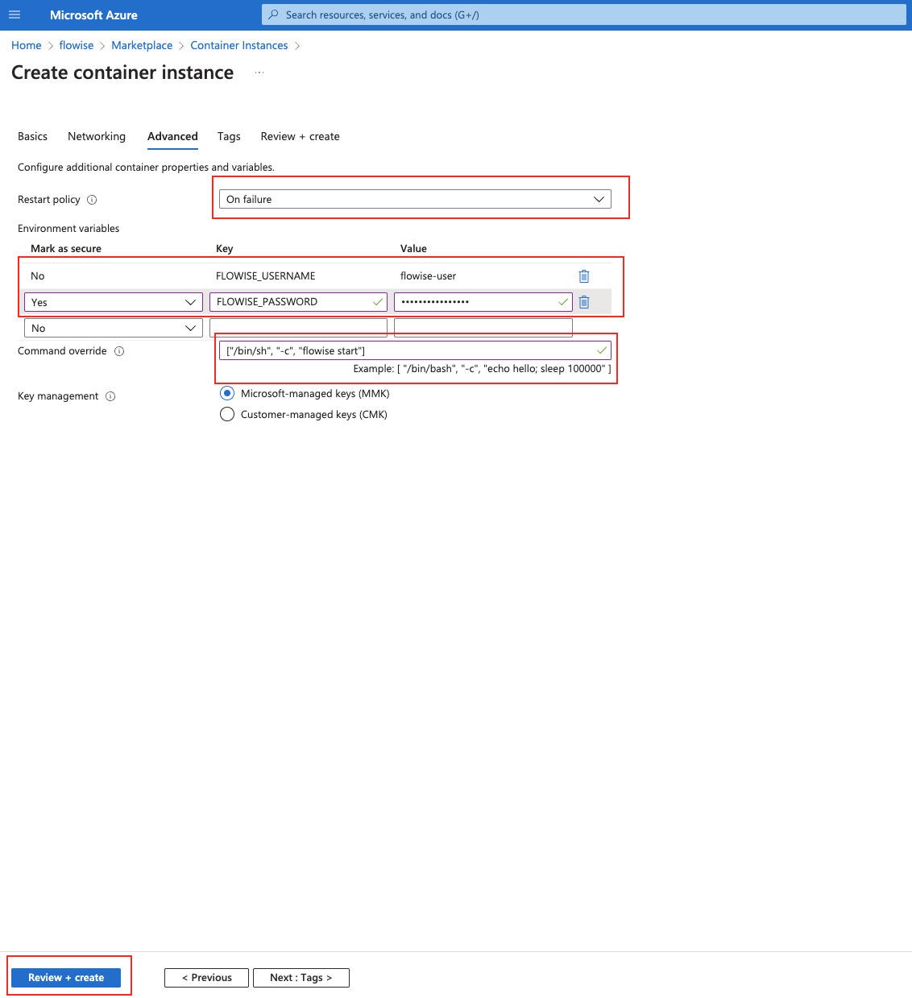Show info tooltip for Restart policy
This screenshot has height=998, width=912.
point(92,200)
